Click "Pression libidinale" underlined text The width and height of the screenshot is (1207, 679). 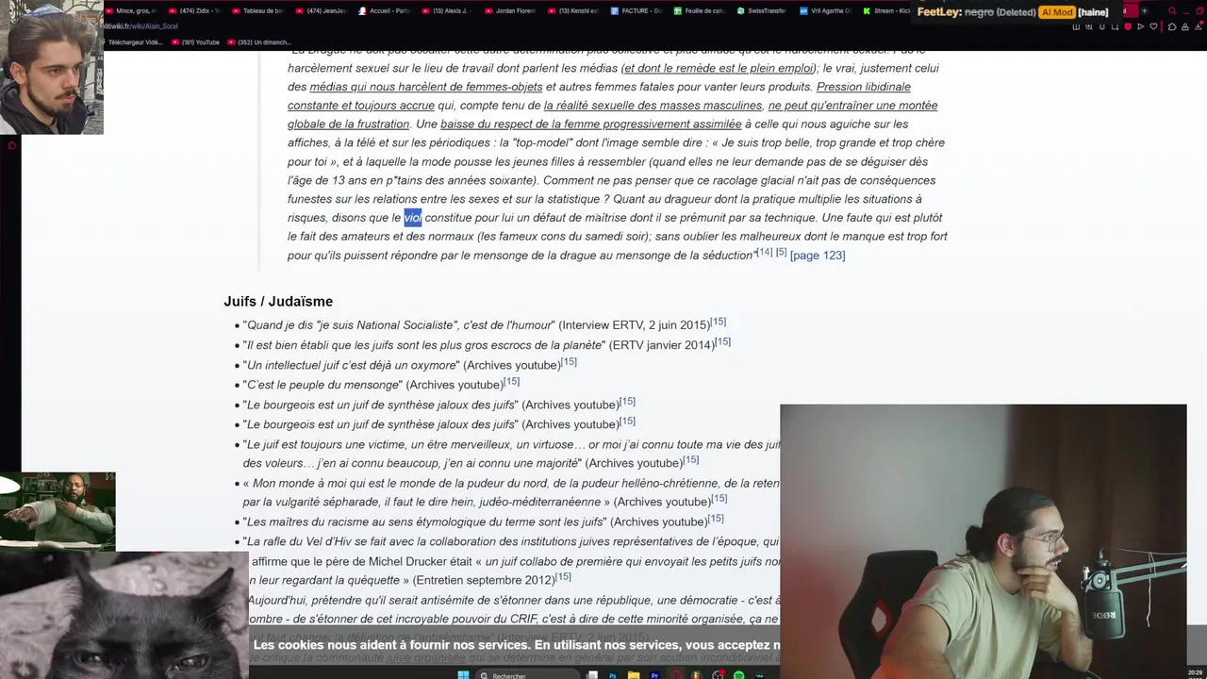pos(863,87)
